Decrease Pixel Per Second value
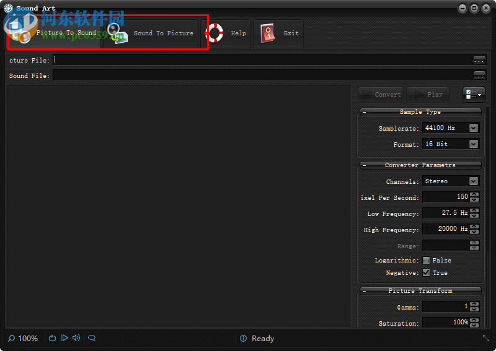 474,200
